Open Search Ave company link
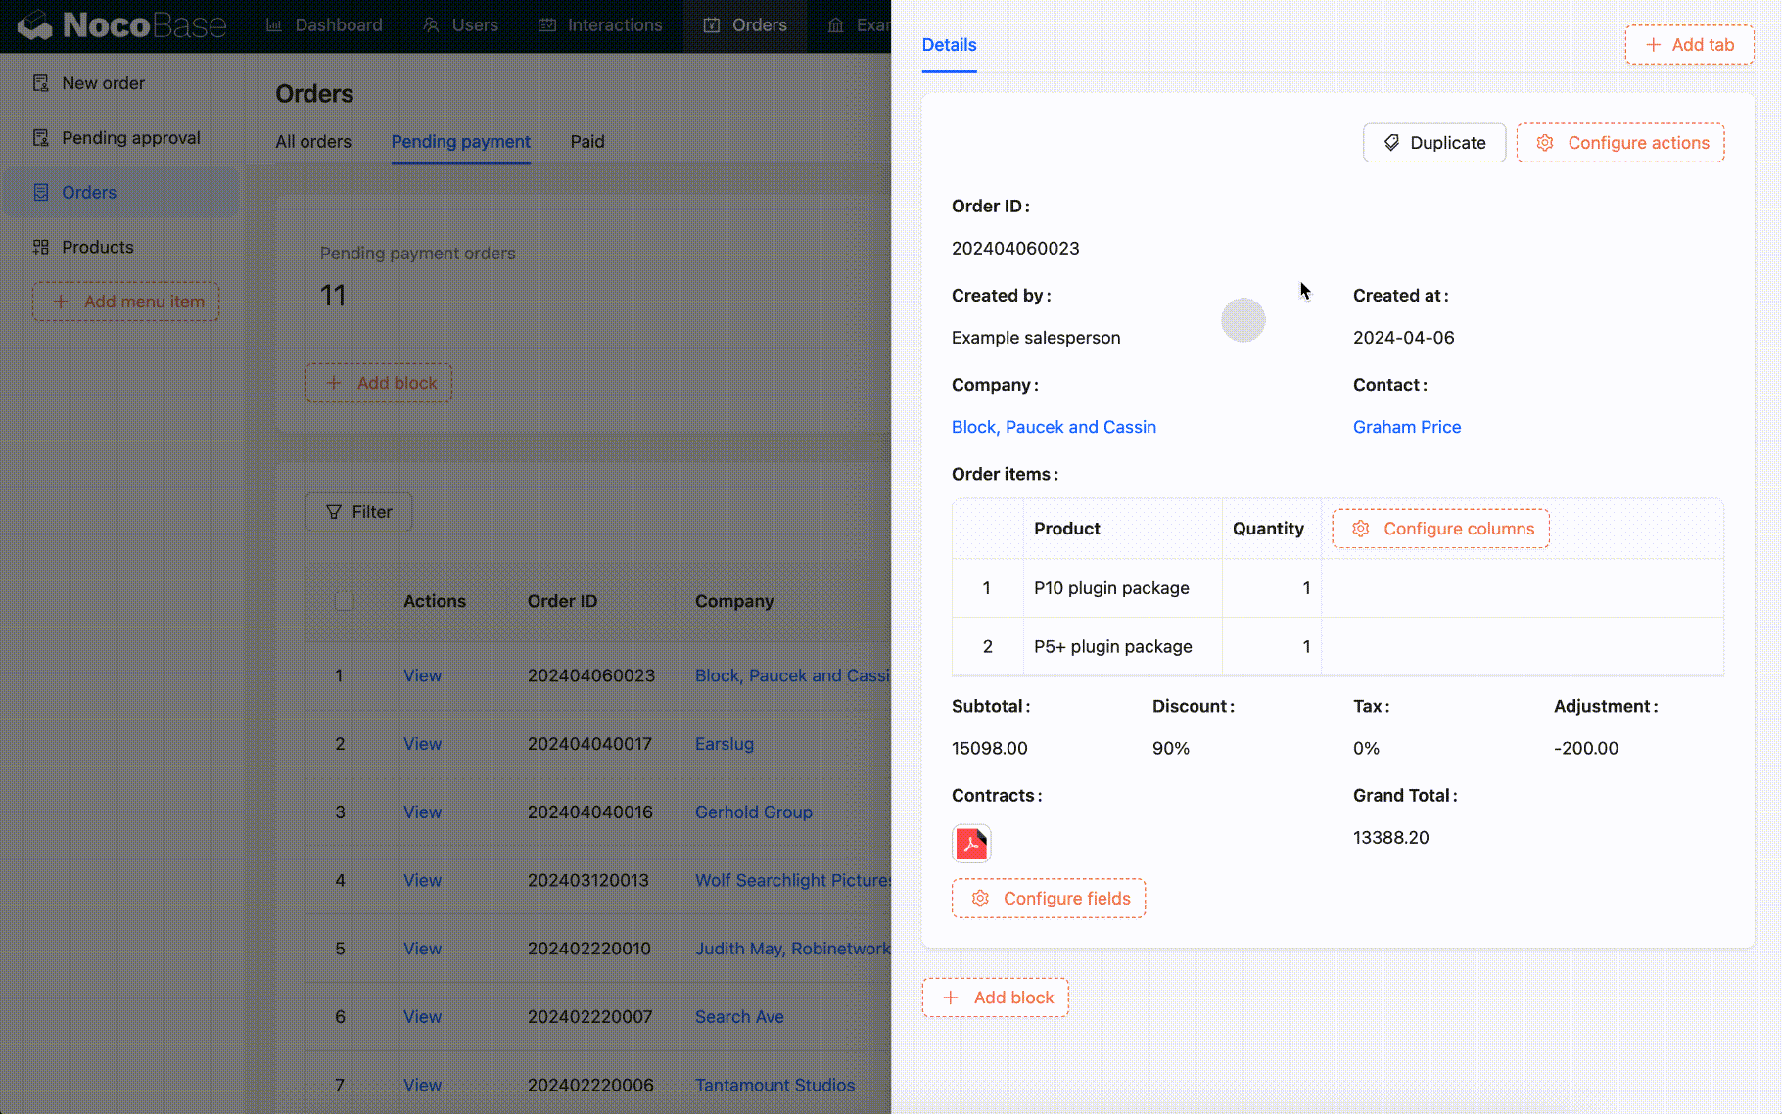The height and width of the screenshot is (1114, 1782). tap(739, 1017)
